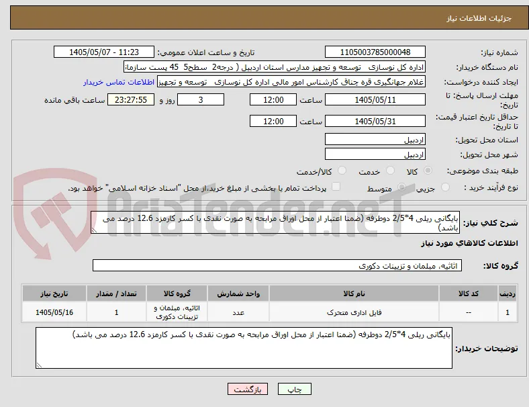Click the row number cell 1
Viewport: 529px width, 407px height.
tap(508, 312)
